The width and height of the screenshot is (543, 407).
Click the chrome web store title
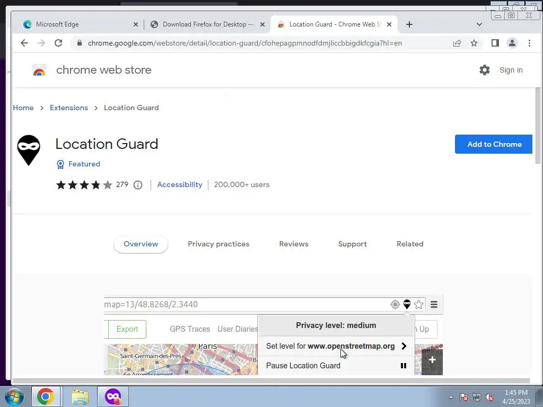click(103, 70)
